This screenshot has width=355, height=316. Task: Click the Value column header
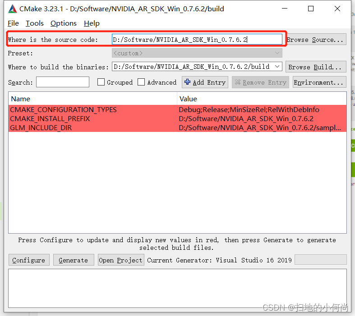pyautogui.click(x=262, y=99)
